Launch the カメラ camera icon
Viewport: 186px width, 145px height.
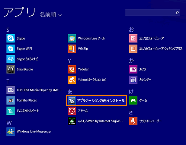[x=133, y=69]
